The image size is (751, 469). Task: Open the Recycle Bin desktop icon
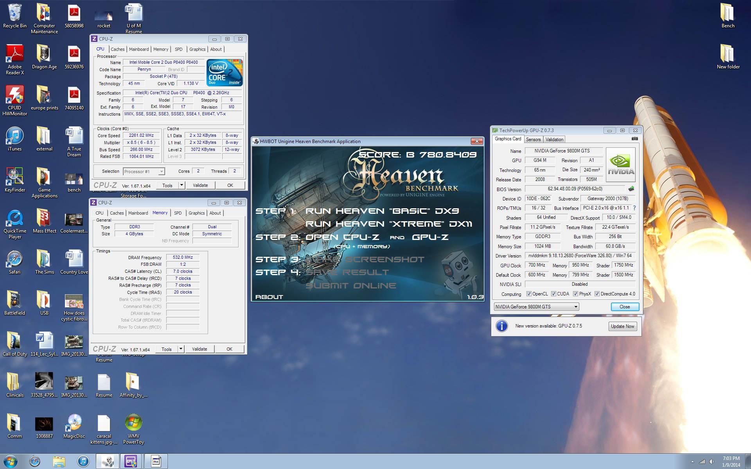click(x=14, y=16)
